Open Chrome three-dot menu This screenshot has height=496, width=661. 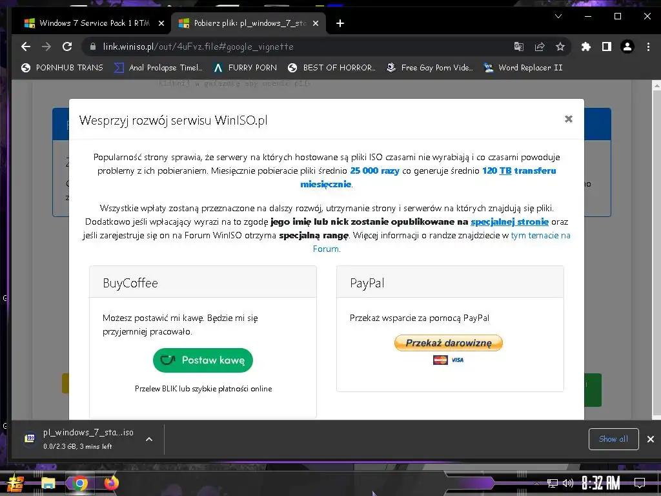click(x=648, y=46)
